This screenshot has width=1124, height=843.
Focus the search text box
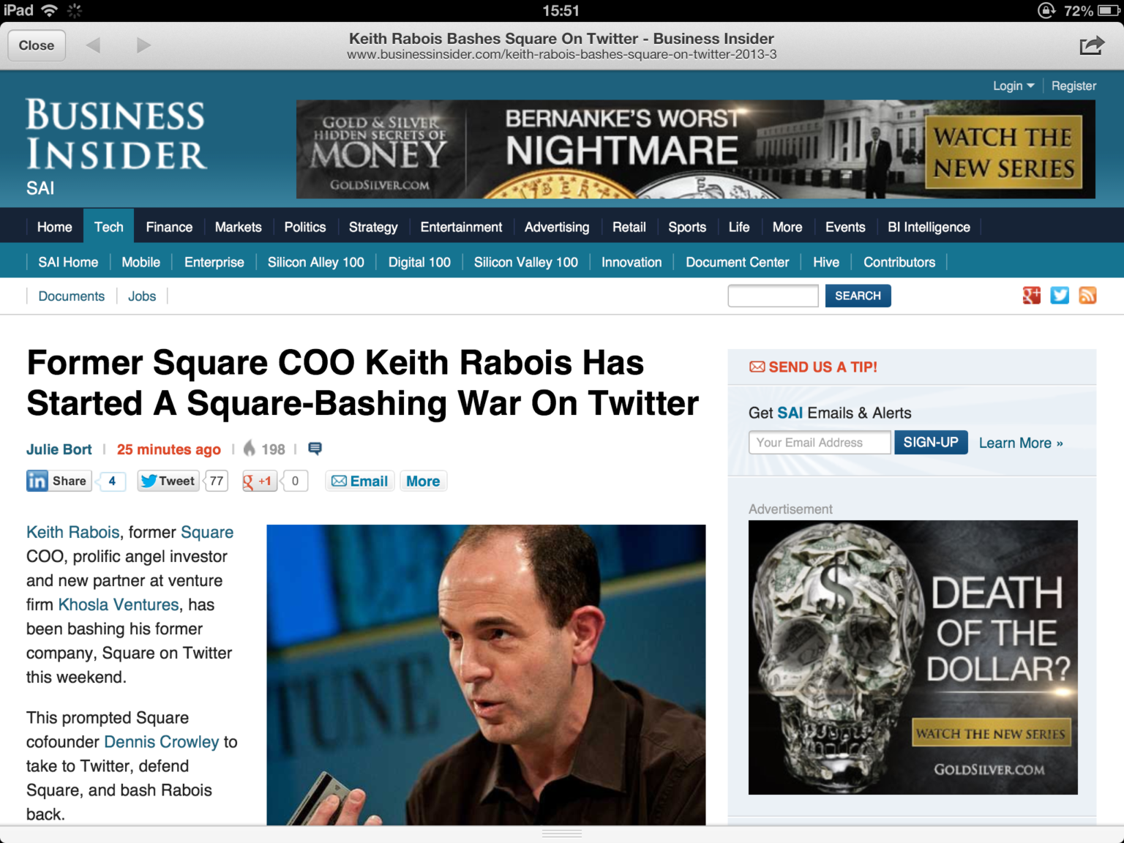click(x=773, y=296)
